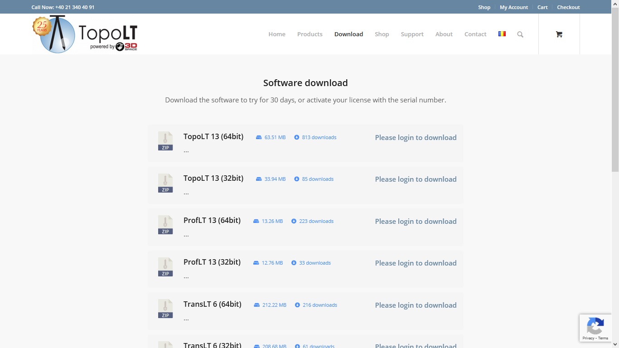Screen dimensions: 619x348
Task: Click the ZIP icon for TransLT 6 (64bit)
Action: click(165, 309)
